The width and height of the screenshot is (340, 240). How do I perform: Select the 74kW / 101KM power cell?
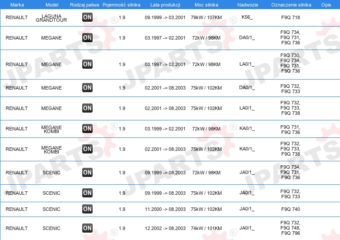pos(206,228)
